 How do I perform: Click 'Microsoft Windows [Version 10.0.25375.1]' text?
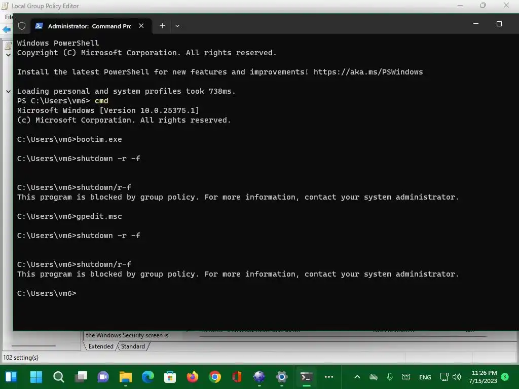tap(108, 110)
